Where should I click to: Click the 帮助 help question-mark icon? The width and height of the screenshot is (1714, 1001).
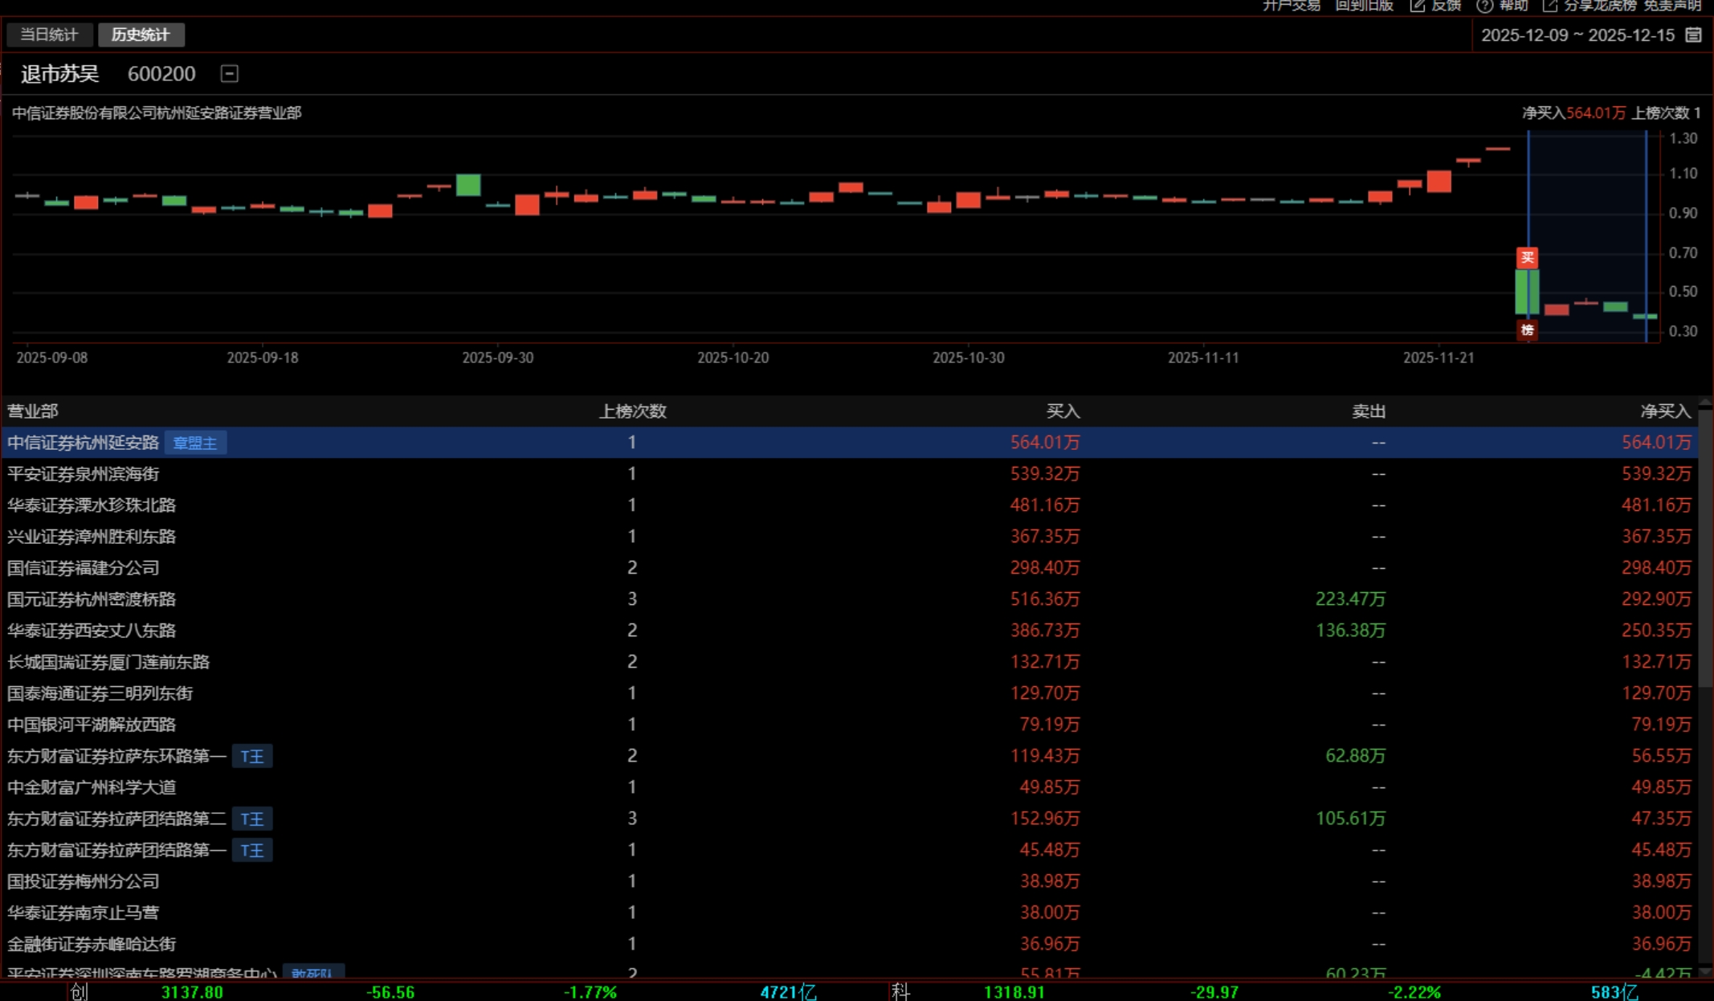1484,6
